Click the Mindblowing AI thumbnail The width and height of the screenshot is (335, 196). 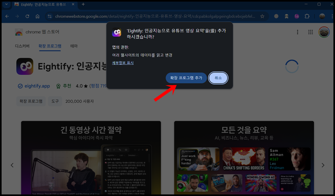tap(261, 183)
